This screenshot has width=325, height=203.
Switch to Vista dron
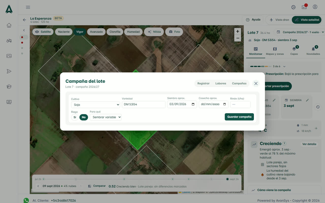tap(279, 20)
